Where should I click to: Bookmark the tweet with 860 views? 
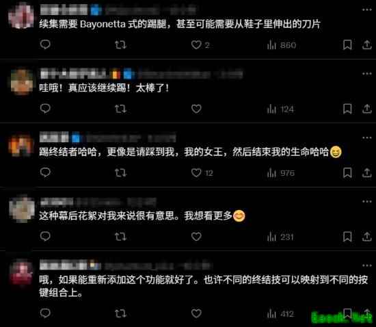347,44
